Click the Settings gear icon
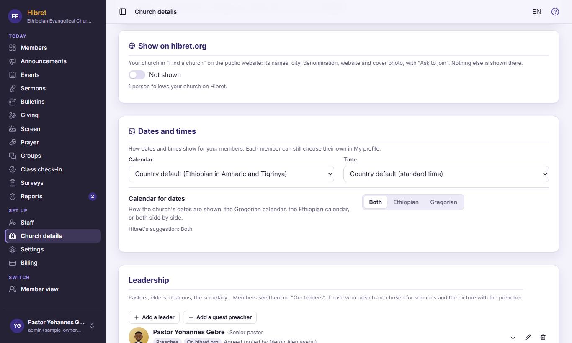Screen dimensions: 572x343 (x=13, y=249)
